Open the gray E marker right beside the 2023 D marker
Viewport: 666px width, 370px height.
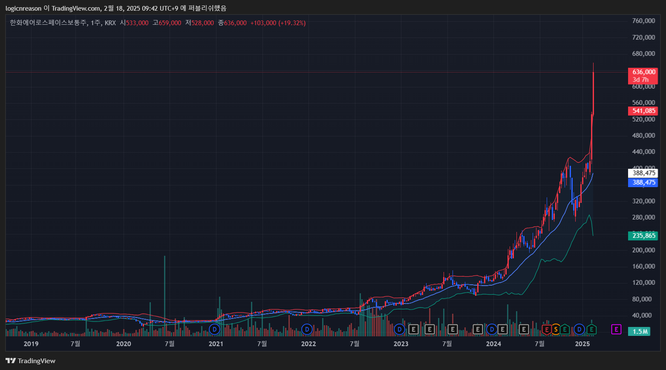(x=413, y=329)
